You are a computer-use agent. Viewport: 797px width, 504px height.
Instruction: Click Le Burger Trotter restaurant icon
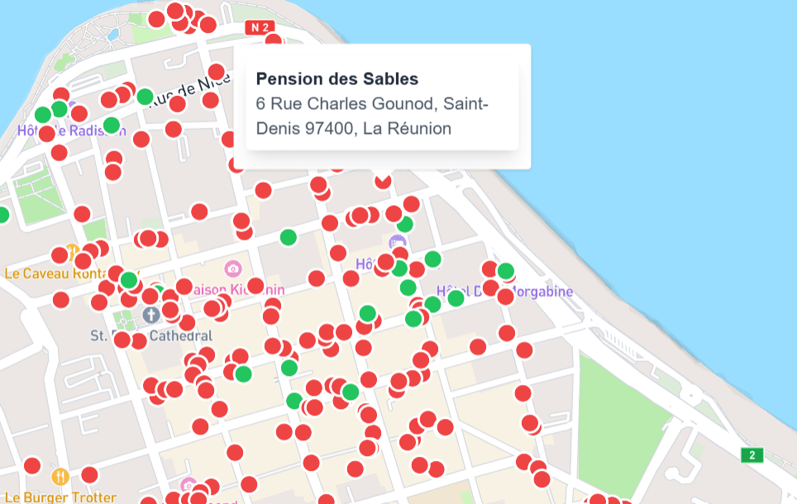pos(60,477)
